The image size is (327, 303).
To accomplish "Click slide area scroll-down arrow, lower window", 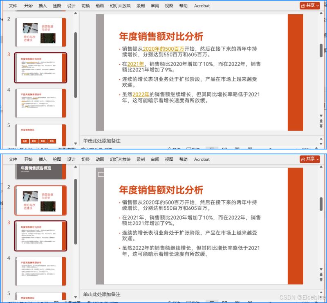I will pyautogui.click(x=321, y=269).
